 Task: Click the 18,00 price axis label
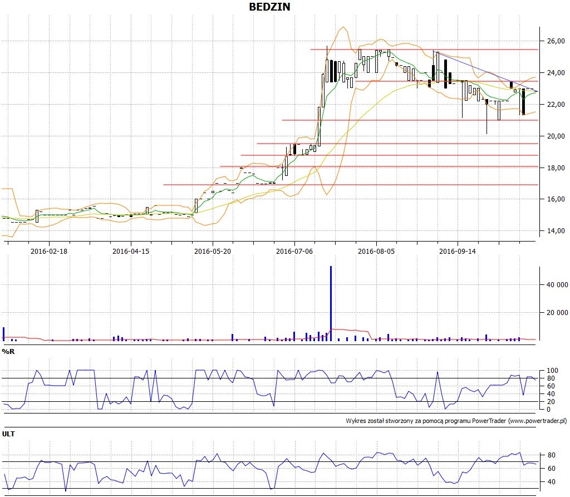point(556,168)
